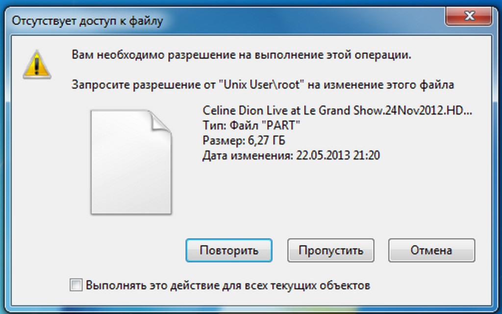This screenshot has width=502, height=314.
Task: Cancel the operation with the Отмена button
Action: [431, 250]
